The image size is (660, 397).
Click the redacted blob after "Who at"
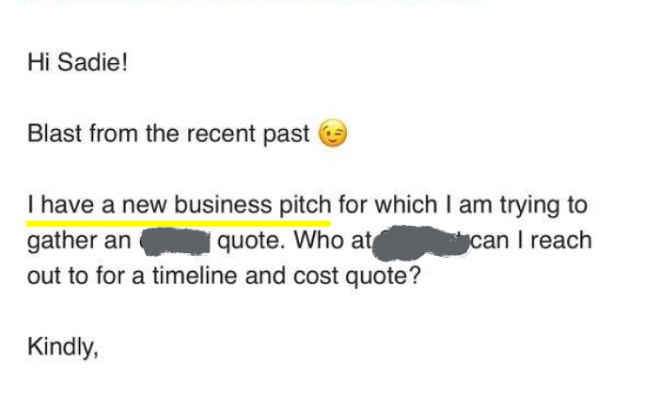point(420,242)
